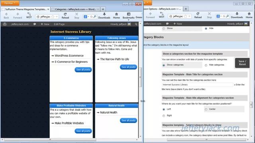This screenshot has width=255, height=143.
Task: Click search magnifier in right Firefox search box
Action: pyautogui.click(x=228, y=16)
